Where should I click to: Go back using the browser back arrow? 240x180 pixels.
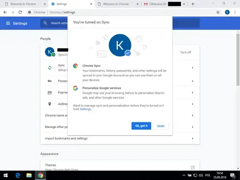5,12
